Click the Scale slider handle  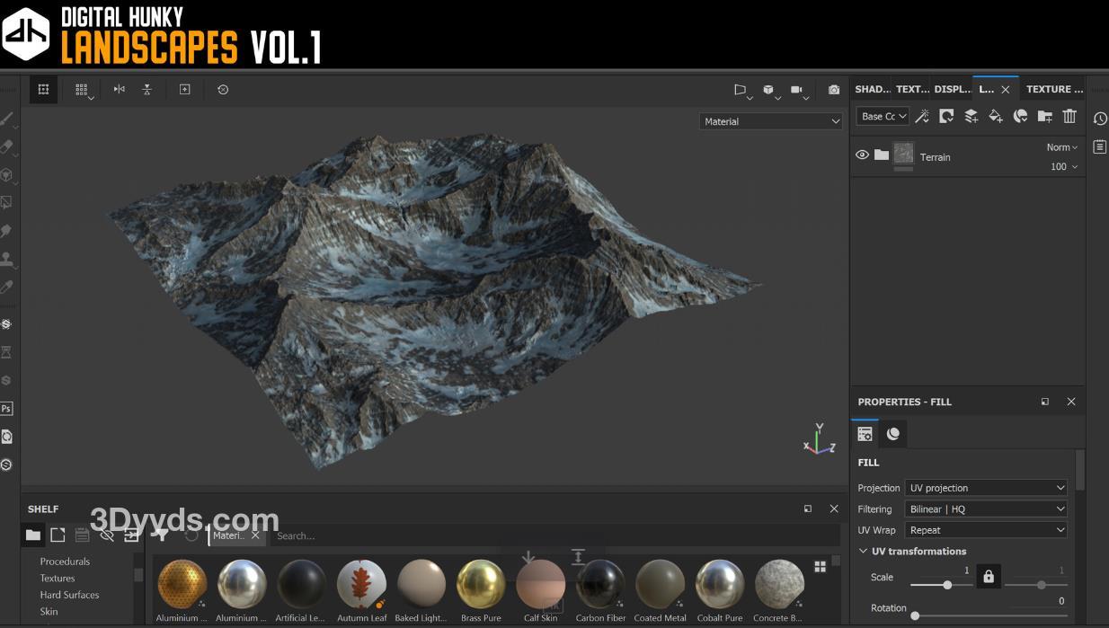947,585
